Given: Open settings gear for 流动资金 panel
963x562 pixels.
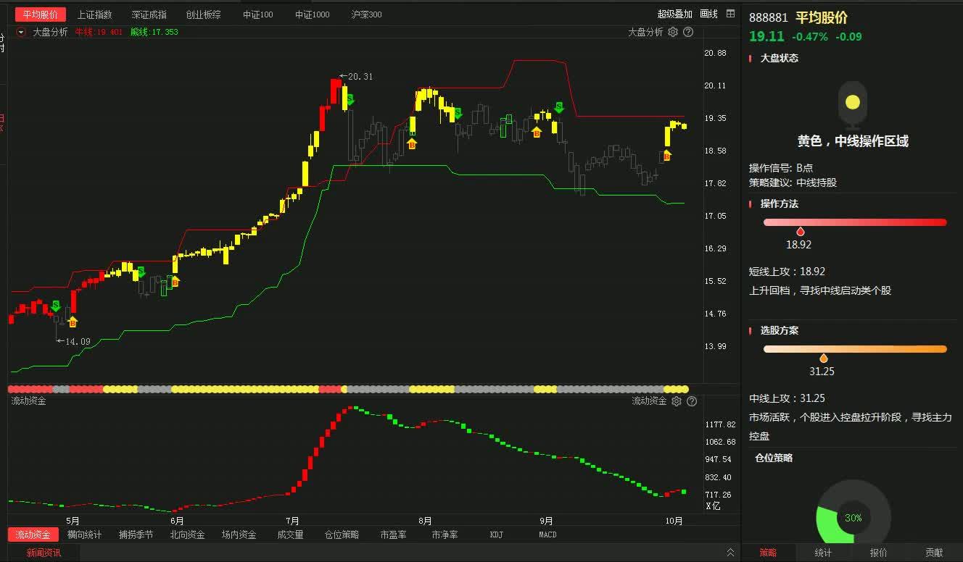Looking at the screenshot, I should coord(677,400).
